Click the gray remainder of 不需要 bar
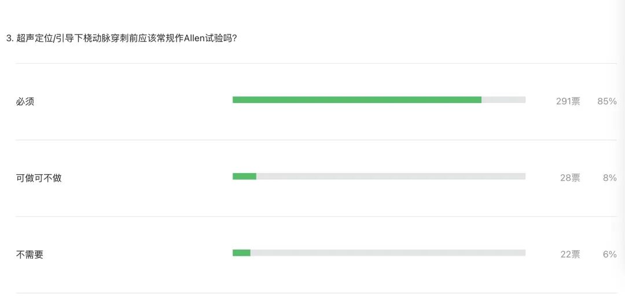Screen dimensions: 625x297 pyautogui.click(x=388, y=253)
